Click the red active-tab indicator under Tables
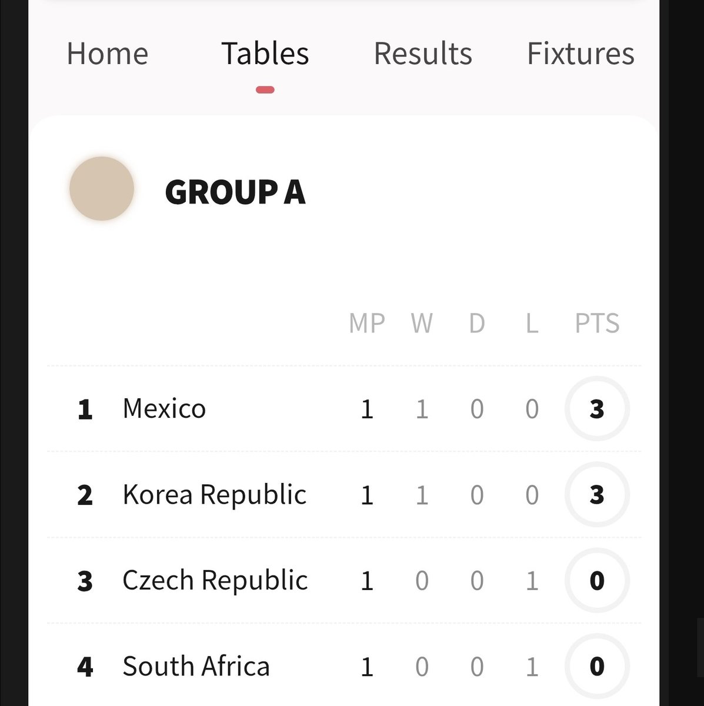 [x=265, y=90]
